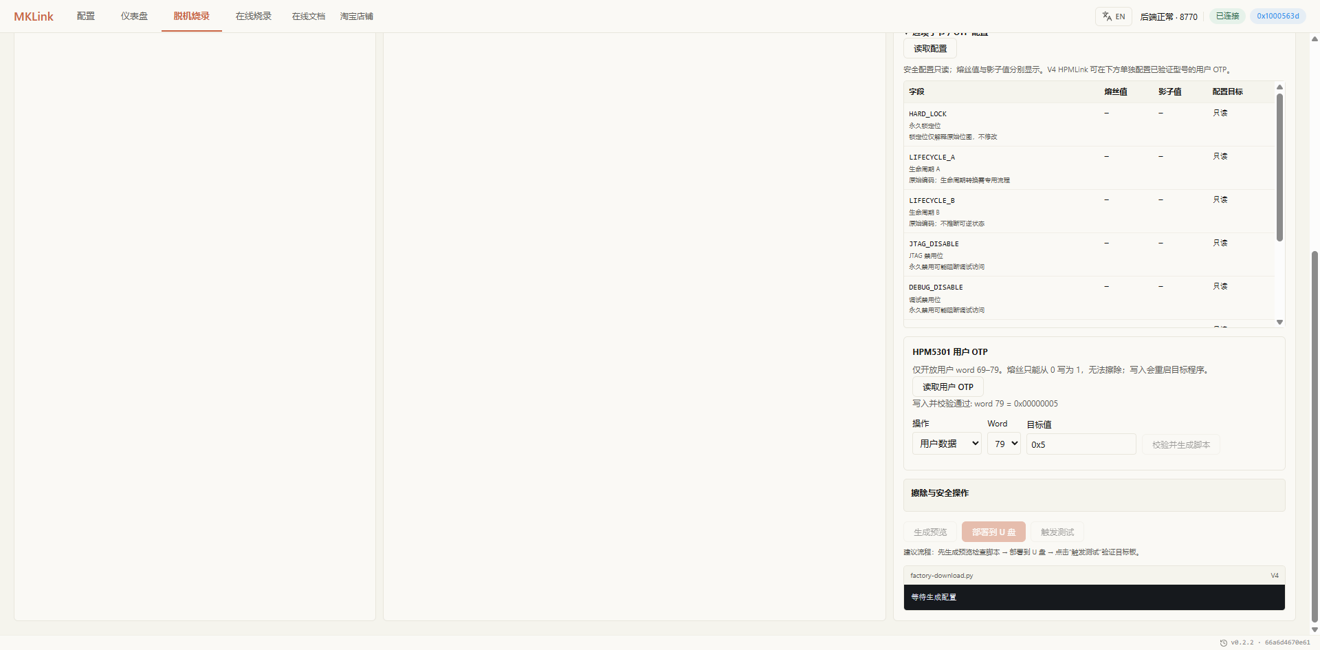Click the HPM5301 用户 OTP heading
Screen dimensions: 1320x650
point(950,351)
